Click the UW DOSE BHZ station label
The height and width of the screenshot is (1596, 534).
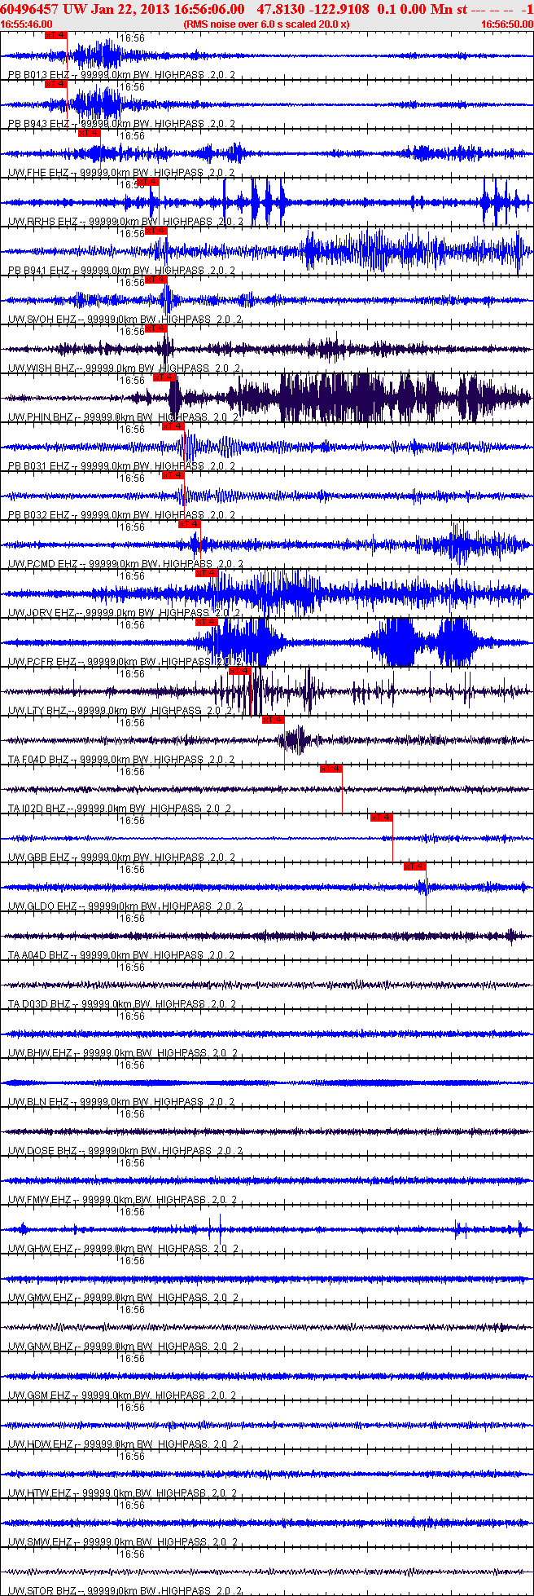click(42, 1151)
